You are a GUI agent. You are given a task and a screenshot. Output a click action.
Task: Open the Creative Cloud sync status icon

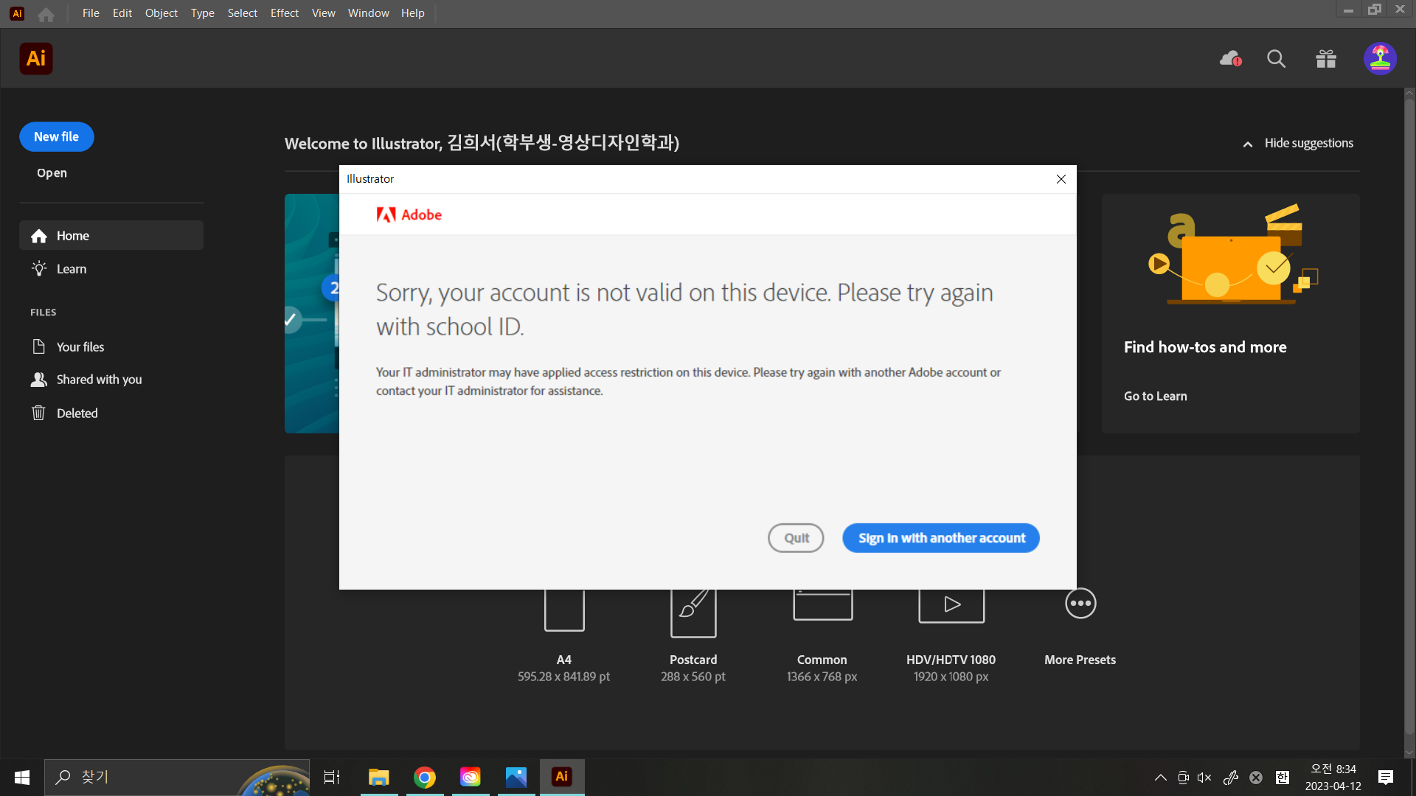click(1229, 58)
